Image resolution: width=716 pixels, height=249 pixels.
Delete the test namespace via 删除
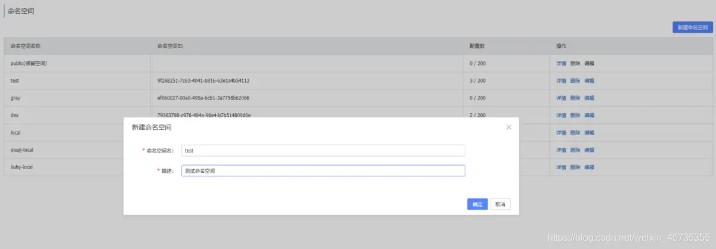(x=575, y=80)
